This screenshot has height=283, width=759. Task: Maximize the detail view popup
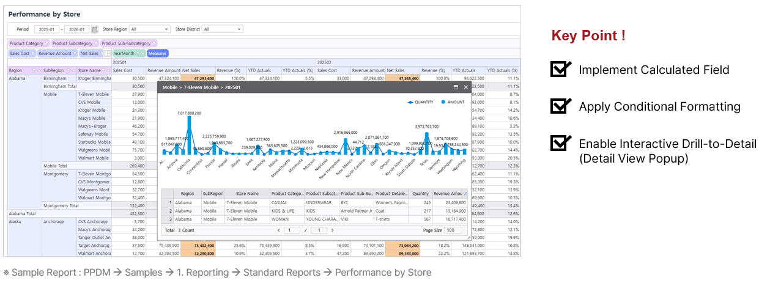[456, 87]
